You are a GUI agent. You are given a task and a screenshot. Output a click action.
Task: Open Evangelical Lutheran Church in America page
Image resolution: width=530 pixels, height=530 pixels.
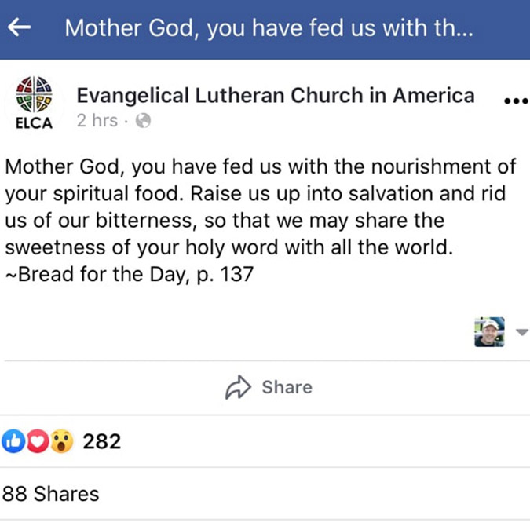(275, 96)
